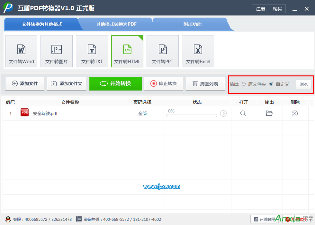The width and height of the screenshot is (315, 225).
Task: Click the magnifier icon to open 安全驾驶.pdf
Action: 243,113
